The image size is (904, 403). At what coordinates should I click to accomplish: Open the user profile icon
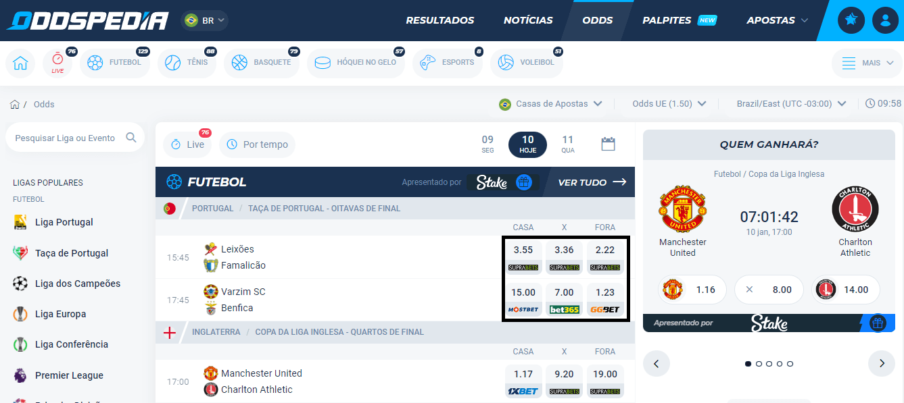885,20
